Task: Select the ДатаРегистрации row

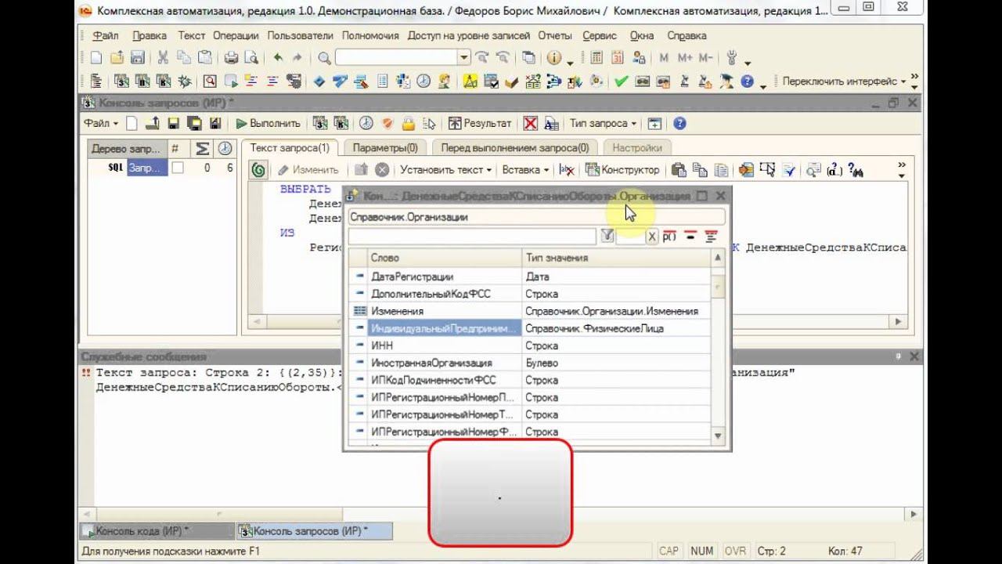Action: 530,277
